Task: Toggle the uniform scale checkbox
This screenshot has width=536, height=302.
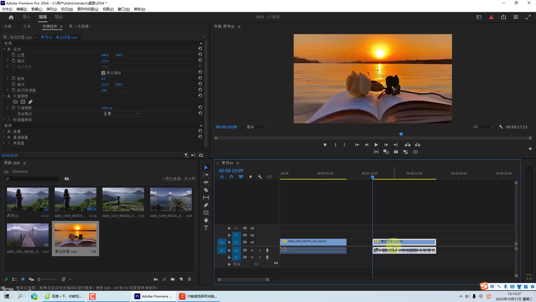Action: [x=103, y=73]
